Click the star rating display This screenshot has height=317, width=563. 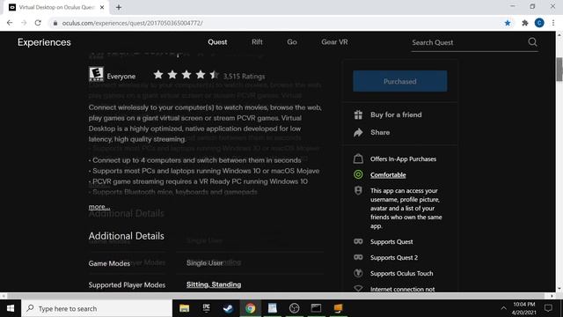click(186, 74)
